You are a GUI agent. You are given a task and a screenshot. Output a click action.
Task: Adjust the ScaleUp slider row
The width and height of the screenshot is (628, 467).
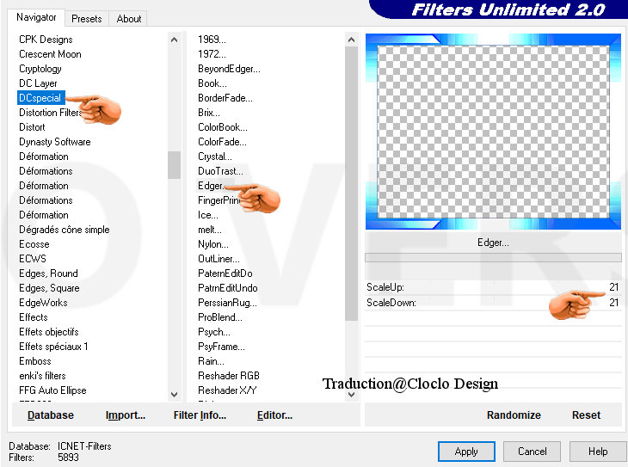[x=493, y=287]
